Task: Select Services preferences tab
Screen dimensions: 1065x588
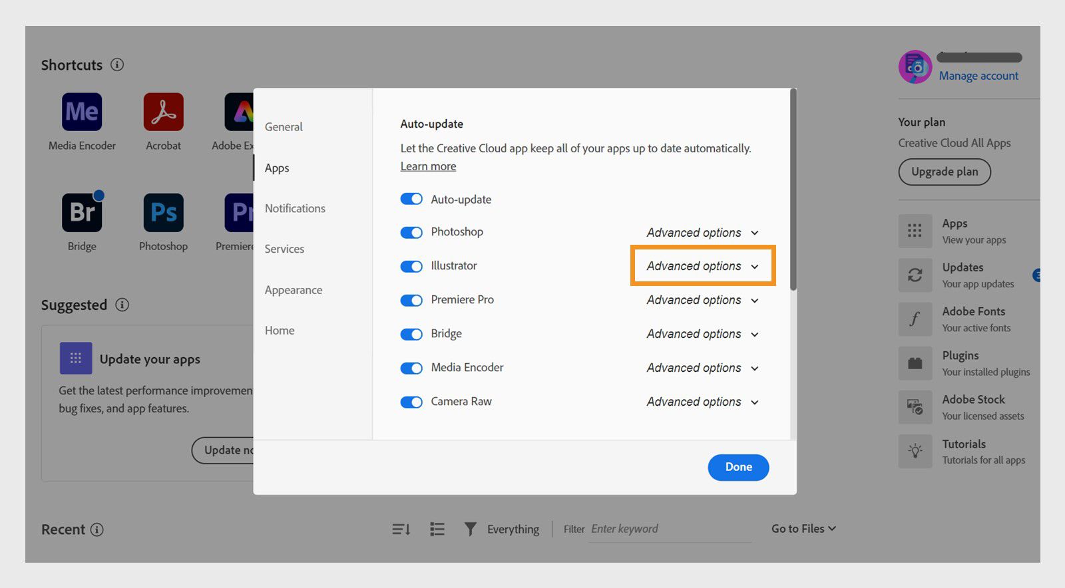Action: pyautogui.click(x=284, y=249)
